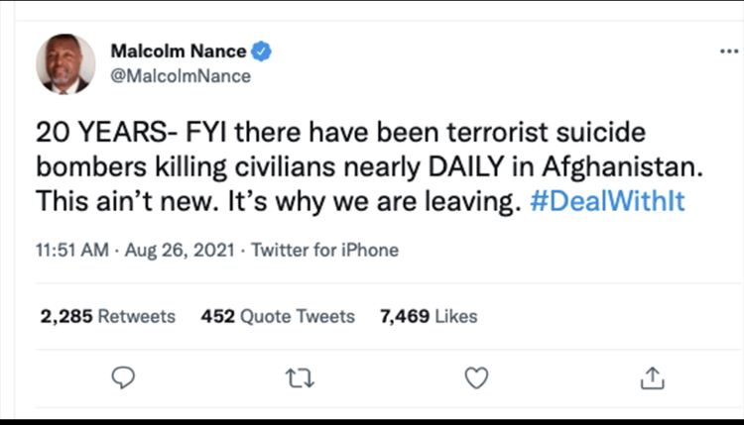Viewport: 744px width, 425px height.
Task: Click the Twitter for iPhone source label
Action: (x=324, y=250)
